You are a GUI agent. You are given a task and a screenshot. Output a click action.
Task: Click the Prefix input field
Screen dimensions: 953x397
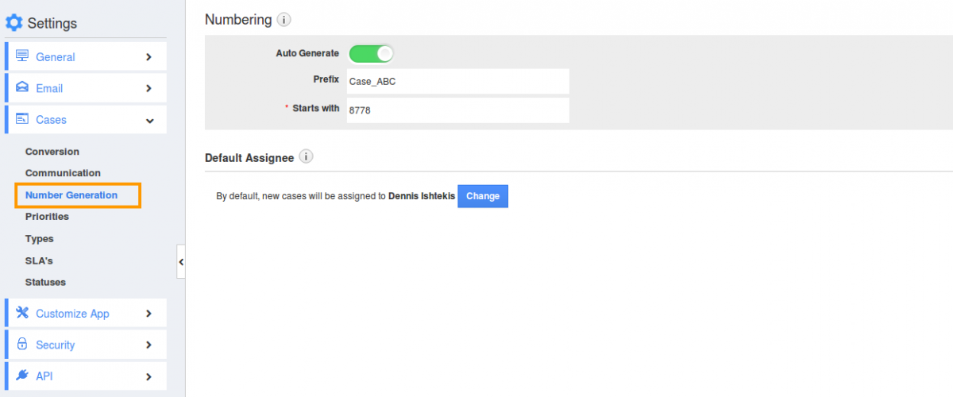point(457,81)
